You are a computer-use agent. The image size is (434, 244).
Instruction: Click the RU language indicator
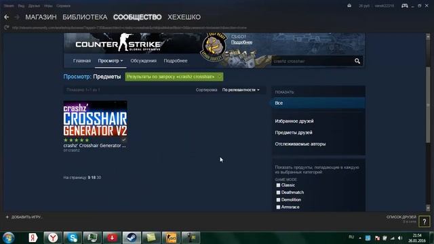point(351,237)
